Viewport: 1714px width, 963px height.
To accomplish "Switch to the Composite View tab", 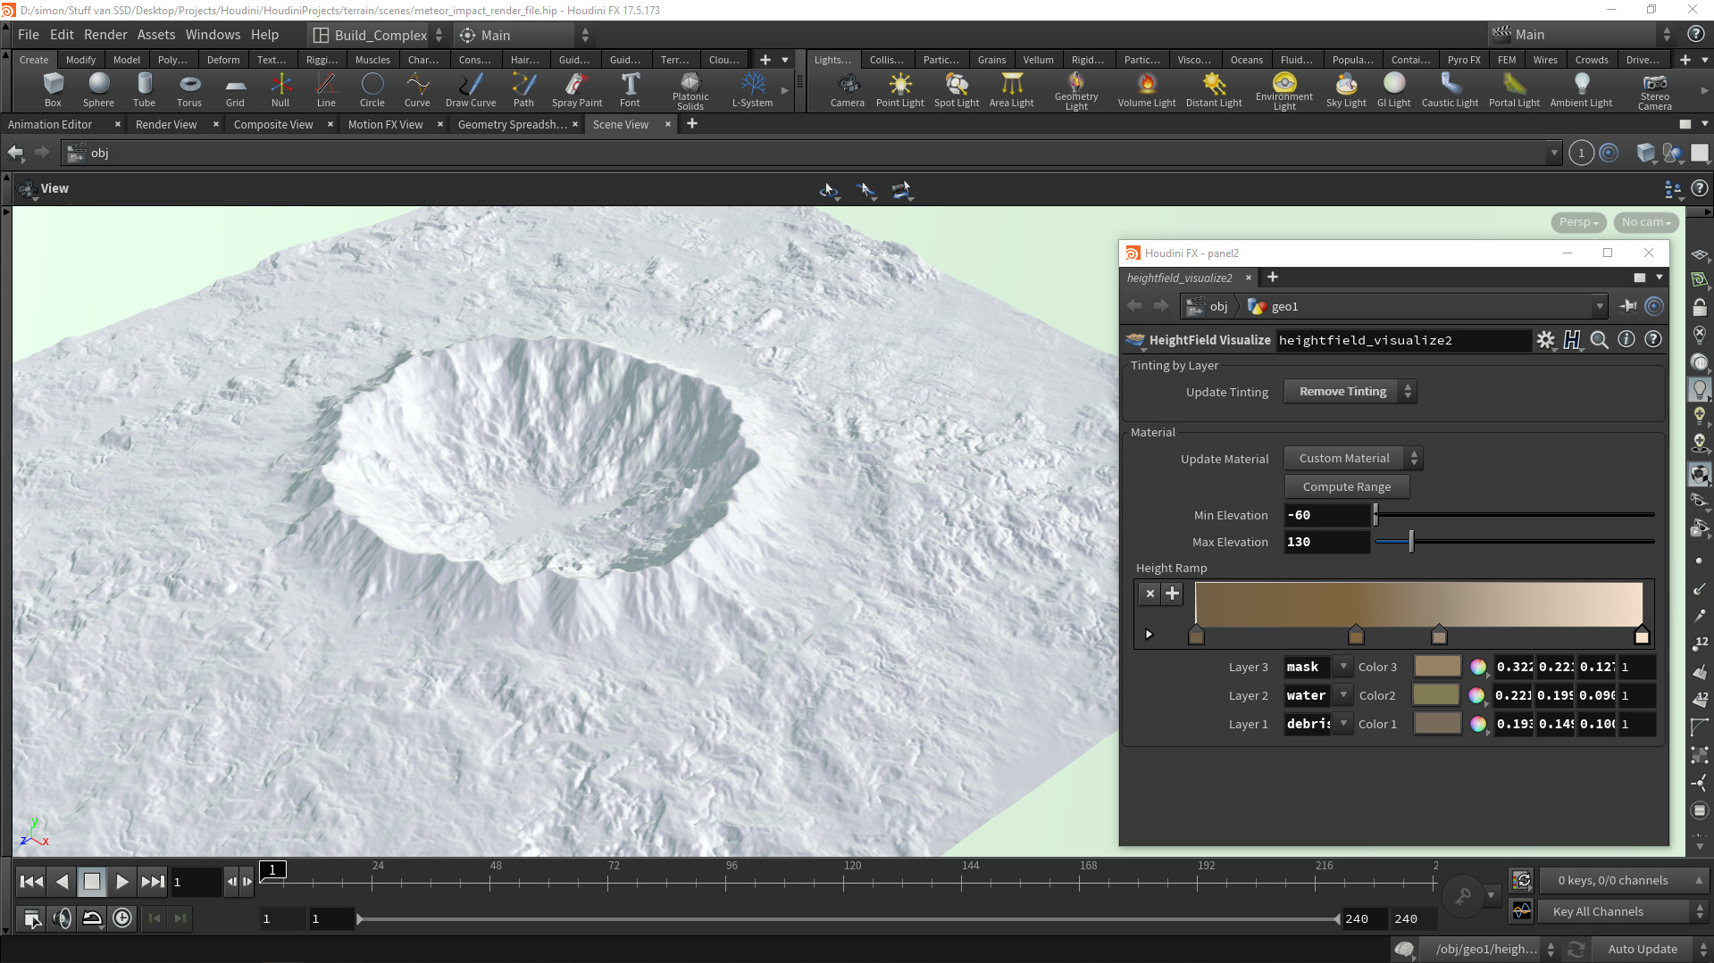I will [272, 124].
